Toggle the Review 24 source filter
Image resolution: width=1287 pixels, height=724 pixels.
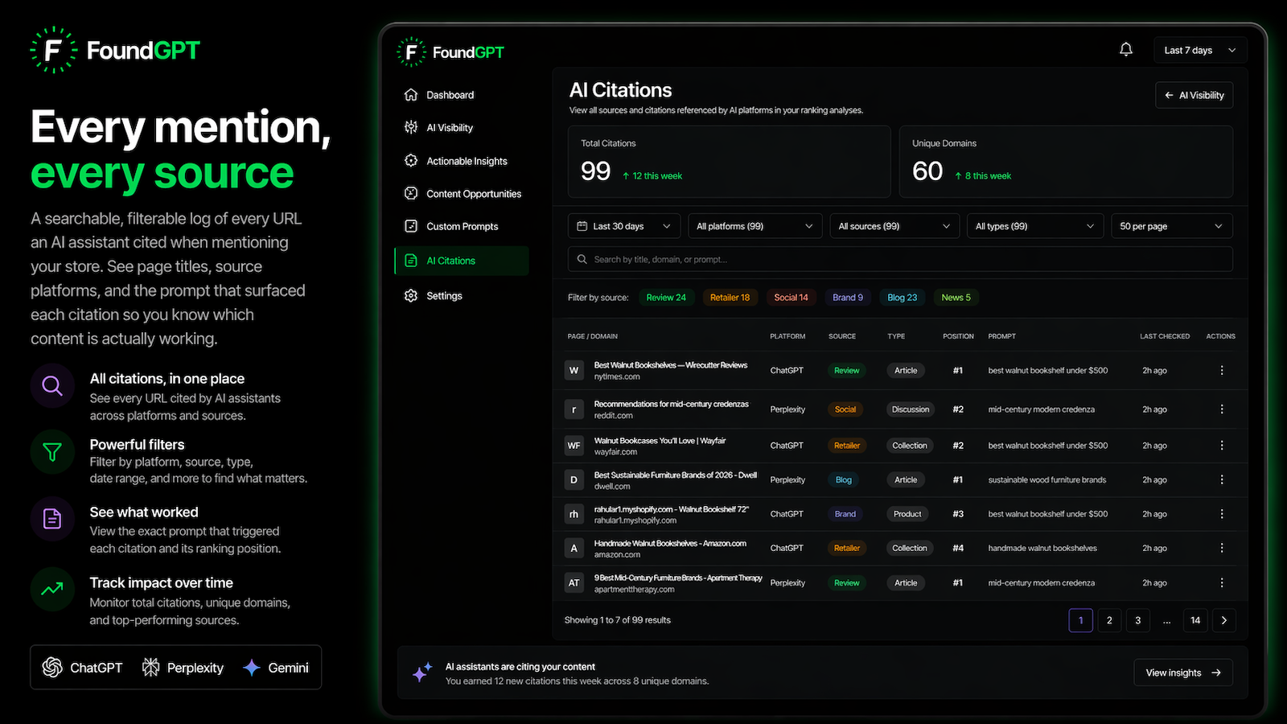coord(666,298)
